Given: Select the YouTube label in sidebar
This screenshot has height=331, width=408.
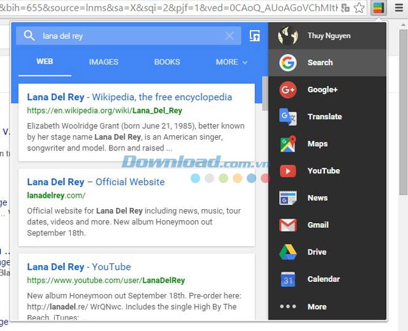Looking at the screenshot, I should (324, 171).
